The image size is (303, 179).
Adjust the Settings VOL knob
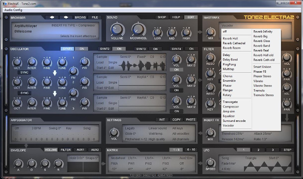tap(114, 132)
